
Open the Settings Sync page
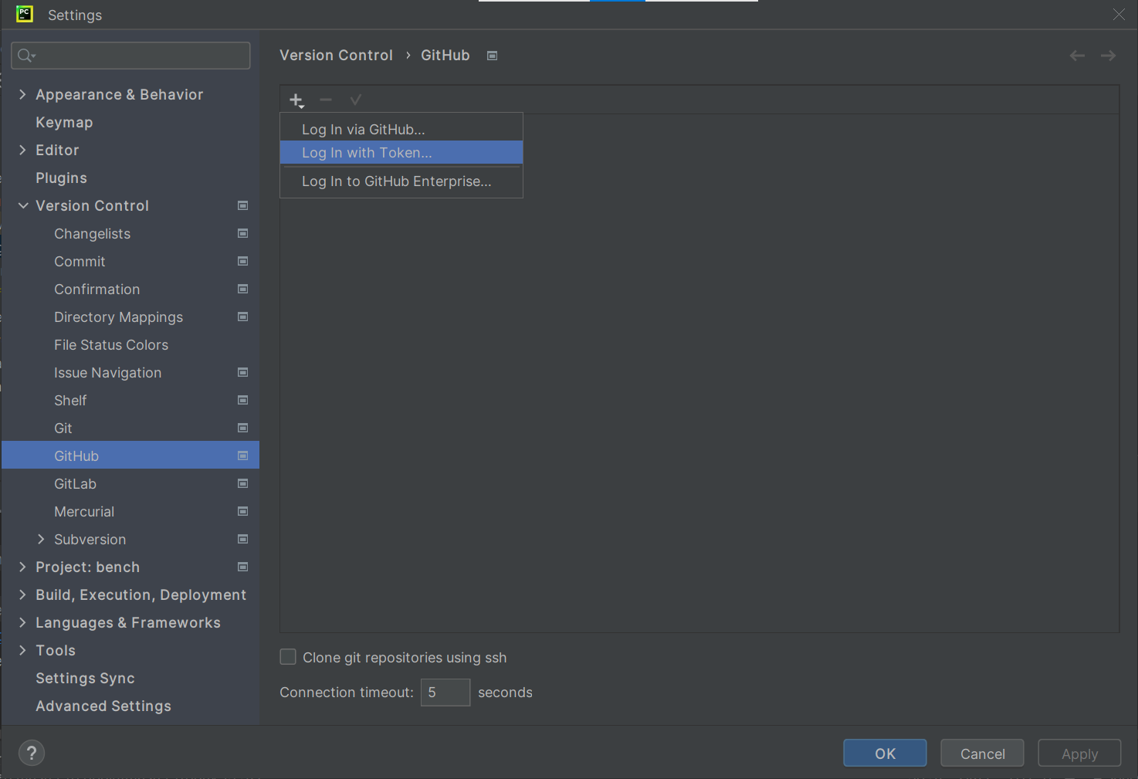point(85,678)
